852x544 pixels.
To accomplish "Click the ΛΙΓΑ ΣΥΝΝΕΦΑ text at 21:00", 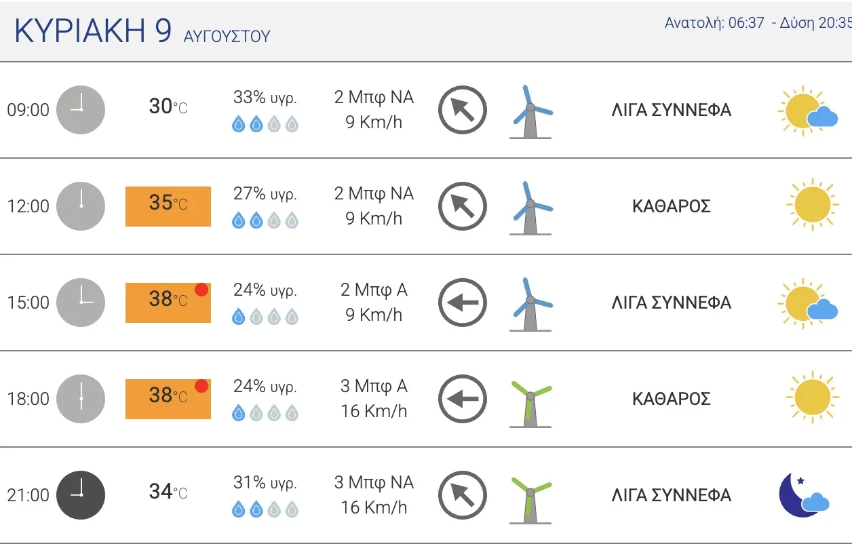I will coord(672,495).
